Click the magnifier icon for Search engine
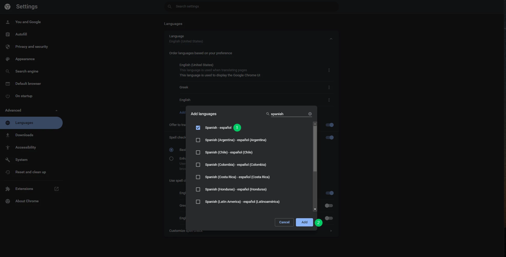The width and height of the screenshot is (506, 257). tap(8, 71)
